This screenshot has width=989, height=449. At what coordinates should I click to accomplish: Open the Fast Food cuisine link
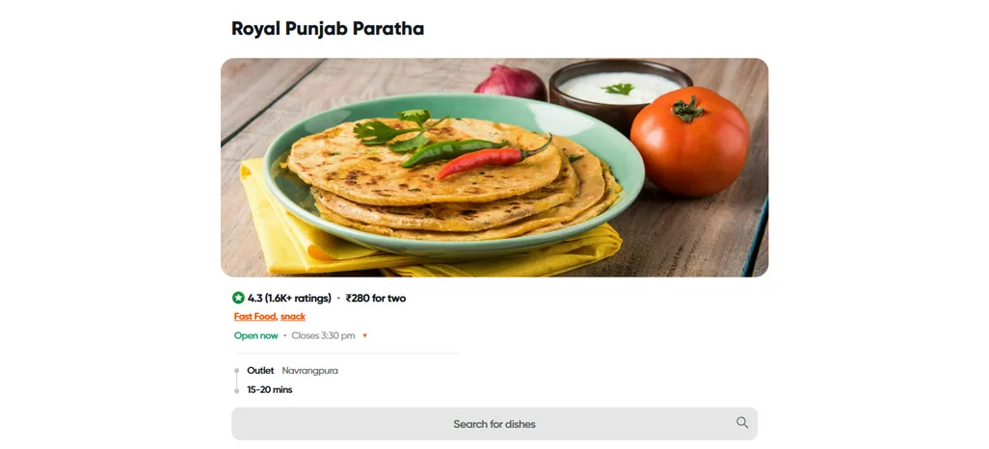coord(255,317)
